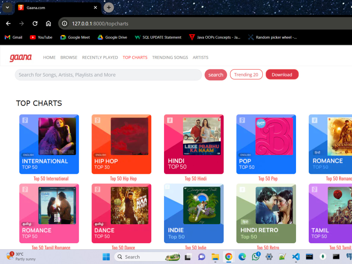Open the video chat app in taskbar
Image resolution: width=352 pixels, height=264 pixels.
201,257
